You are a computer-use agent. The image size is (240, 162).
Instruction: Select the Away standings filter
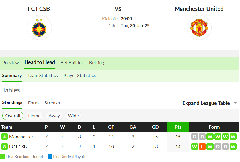tap(54, 116)
